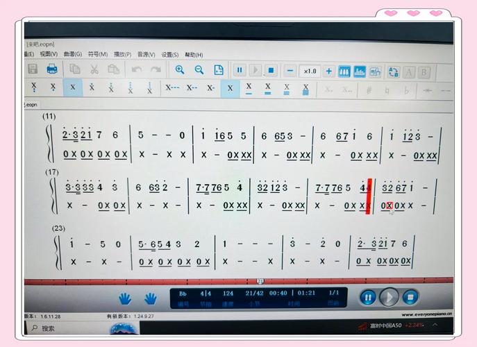Open the 播放(P) menu
The width and height of the screenshot is (477, 347).
pos(122,54)
